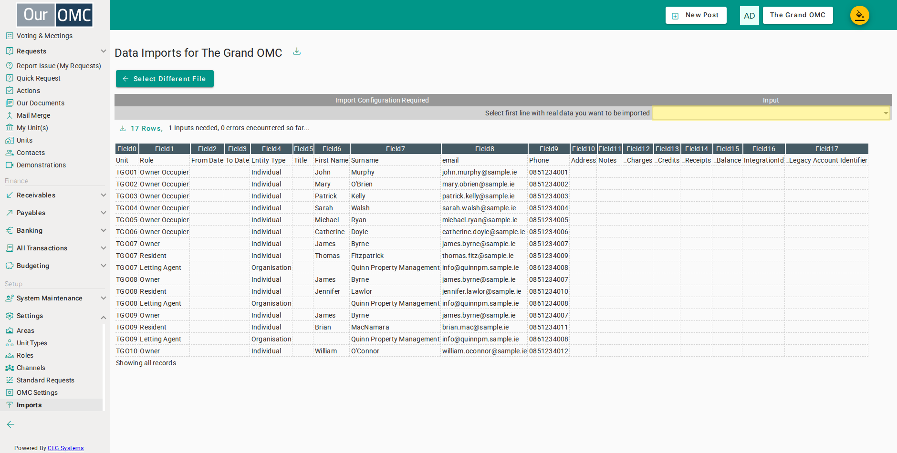Click the AD user avatar

click(x=749, y=16)
